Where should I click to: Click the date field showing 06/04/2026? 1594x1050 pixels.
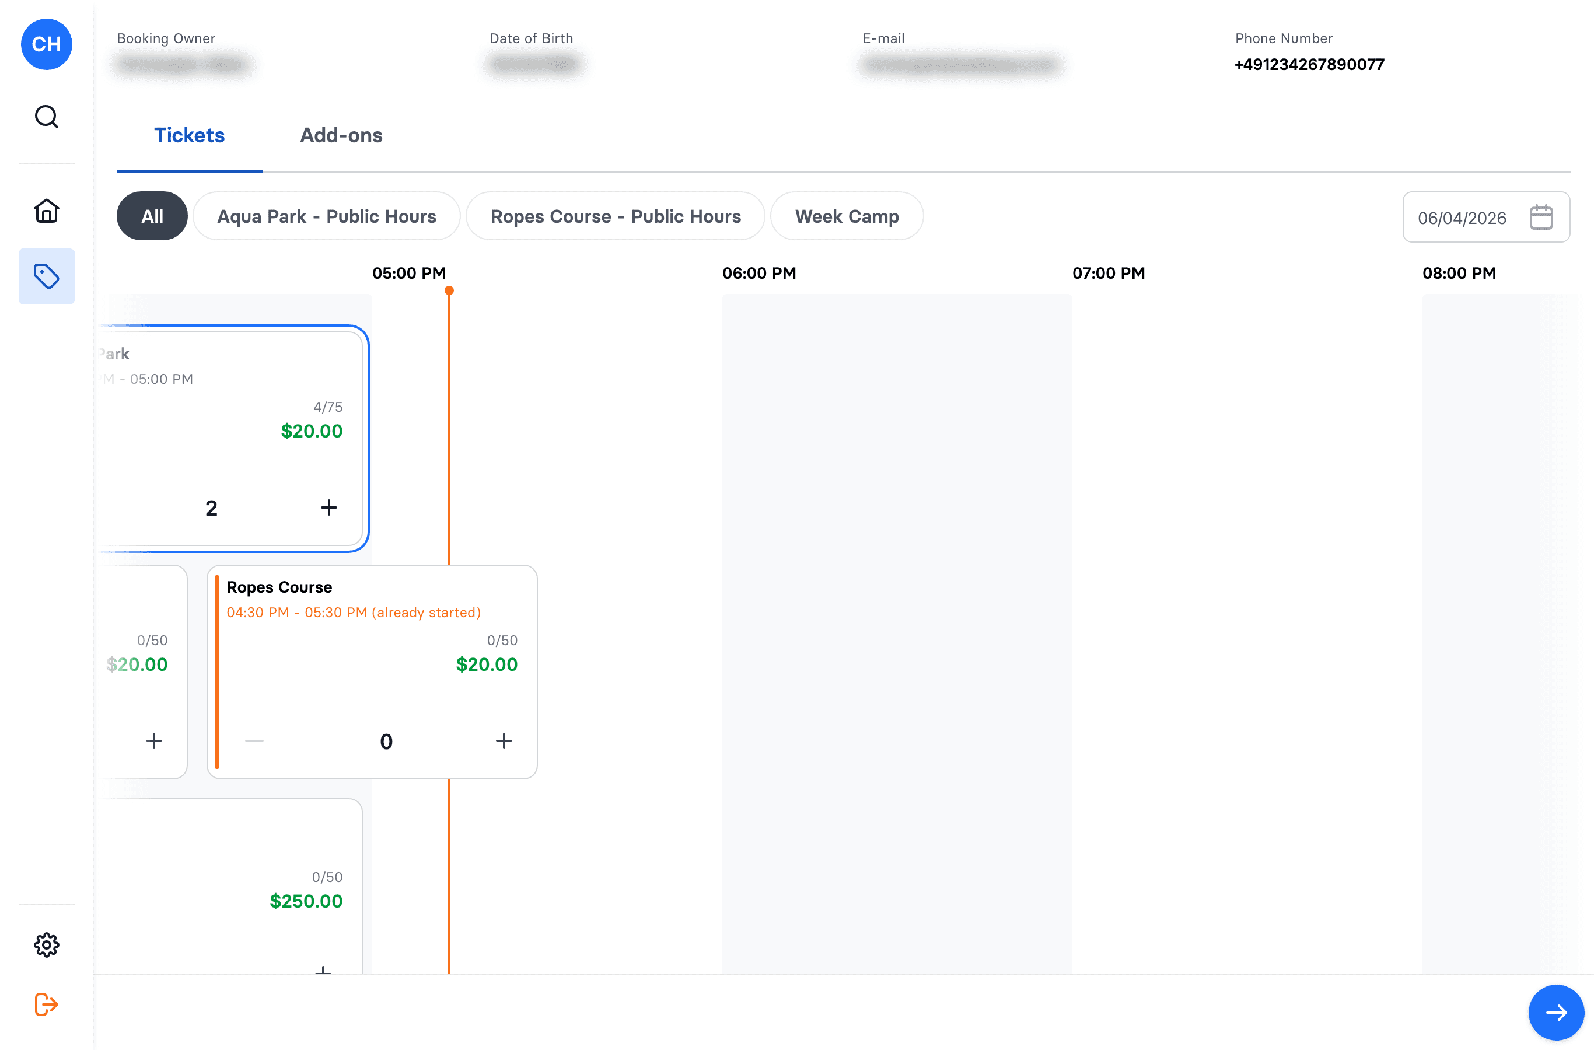(x=1485, y=217)
